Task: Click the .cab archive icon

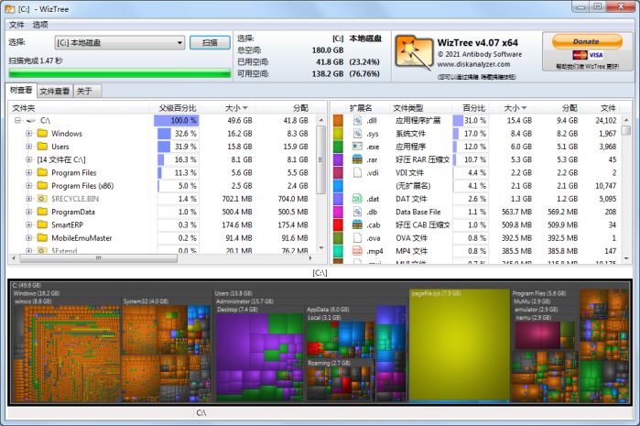Action: coord(358,224)
